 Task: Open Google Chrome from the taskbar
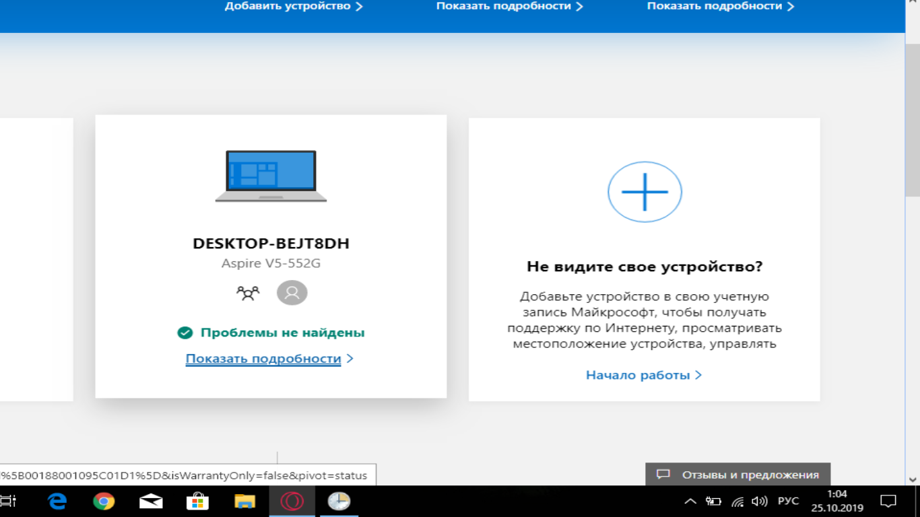click(x=104, y=501)
